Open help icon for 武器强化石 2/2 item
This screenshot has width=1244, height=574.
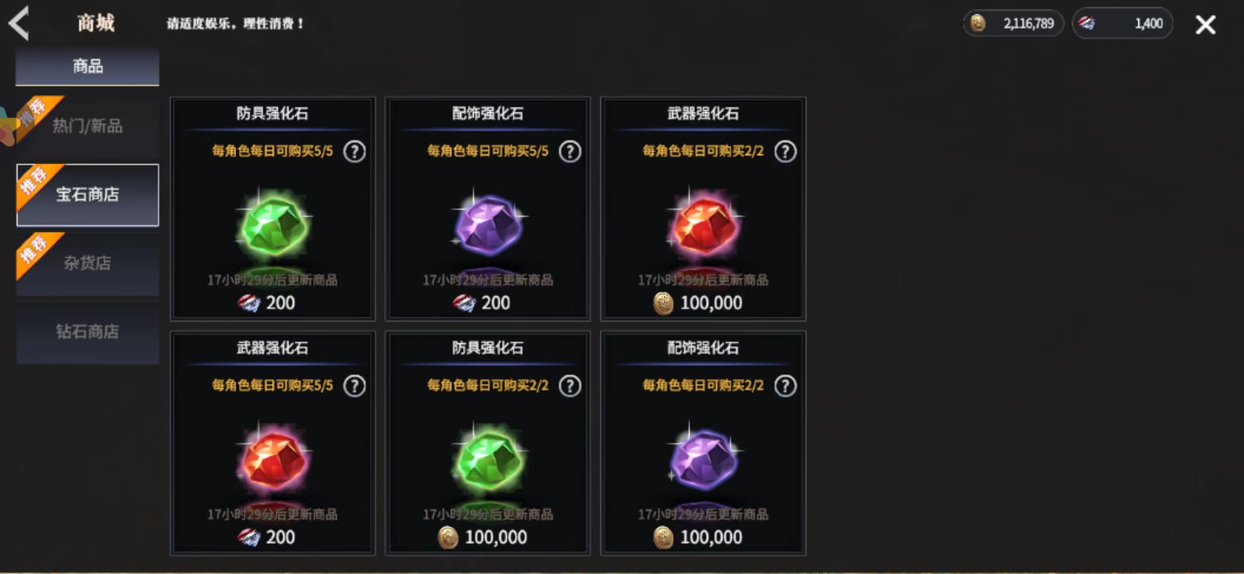tap(785, 152)
